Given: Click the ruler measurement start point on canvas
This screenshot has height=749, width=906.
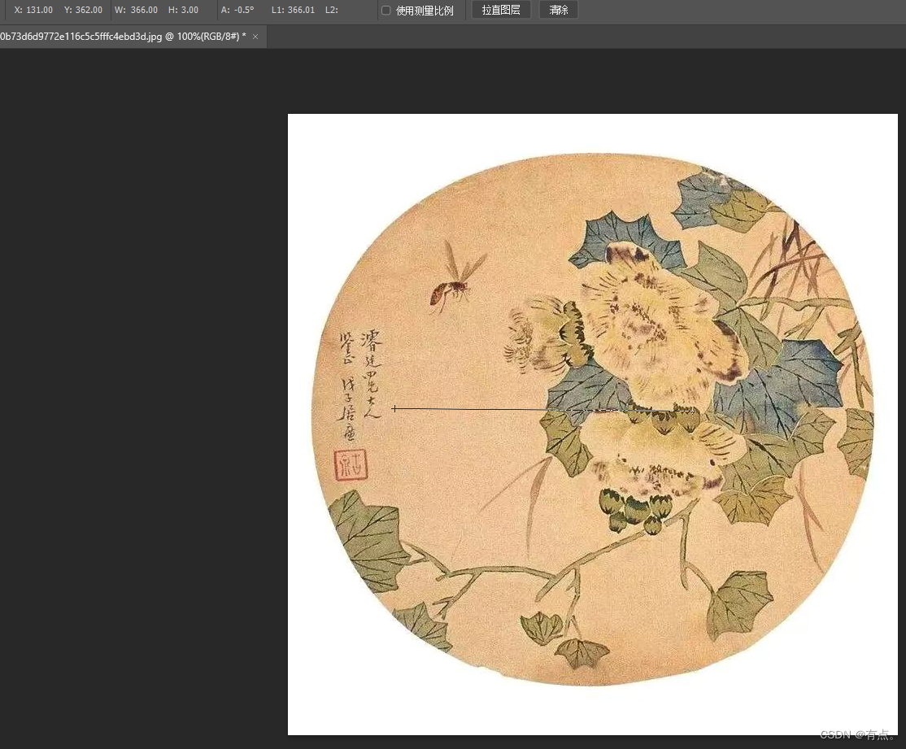Looking at the screenshot, I should pyautogui.click(x=395, y=409).
